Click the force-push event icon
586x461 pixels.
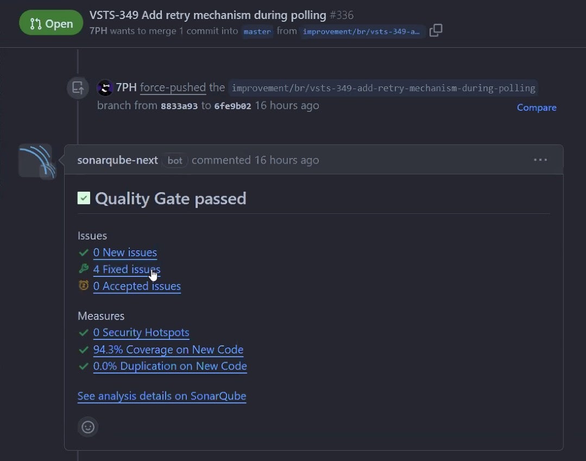click(x=78, y=87)
